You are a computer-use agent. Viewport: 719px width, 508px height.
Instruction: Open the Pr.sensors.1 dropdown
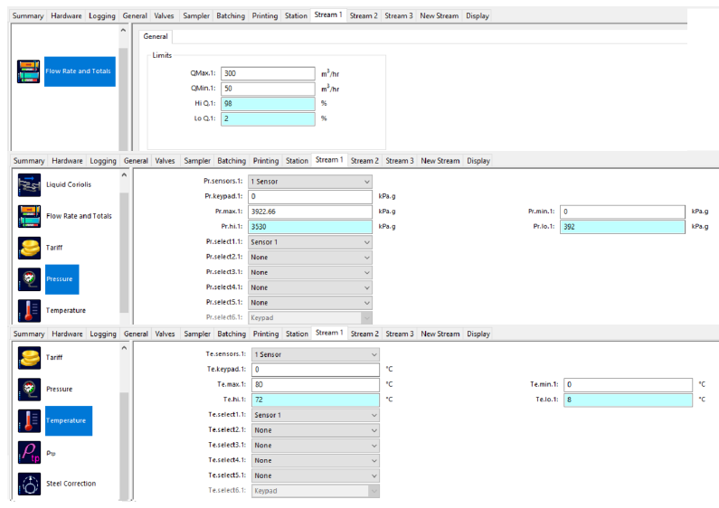point(310,182)
